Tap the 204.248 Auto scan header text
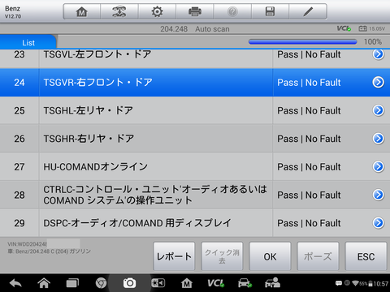This screenshot has height=292, width=390. pyautogui.click(x=195, y=29)
